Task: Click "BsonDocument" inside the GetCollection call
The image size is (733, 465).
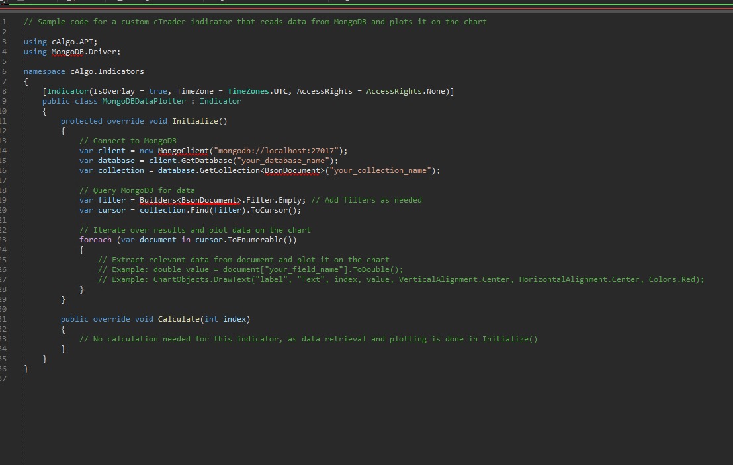Action: pos(292,170)
